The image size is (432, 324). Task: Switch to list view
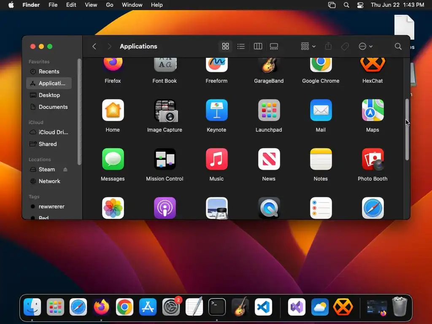(241, 46)
